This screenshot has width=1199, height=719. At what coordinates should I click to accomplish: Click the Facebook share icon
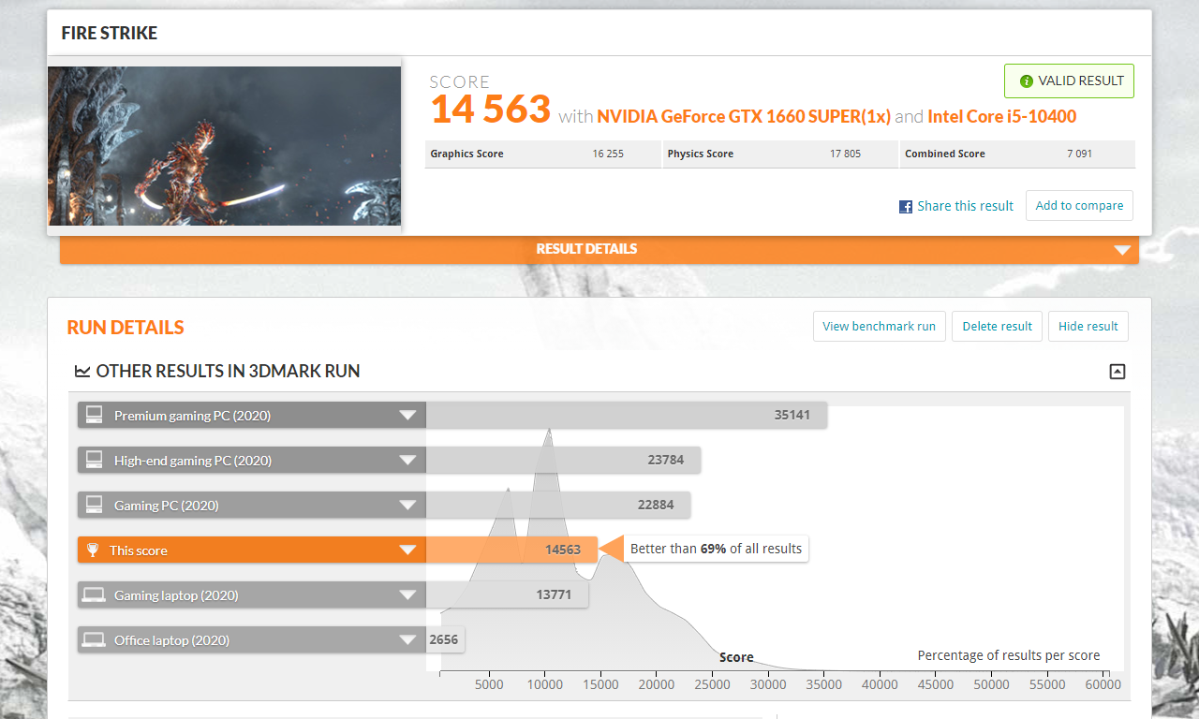click(906, 207)
